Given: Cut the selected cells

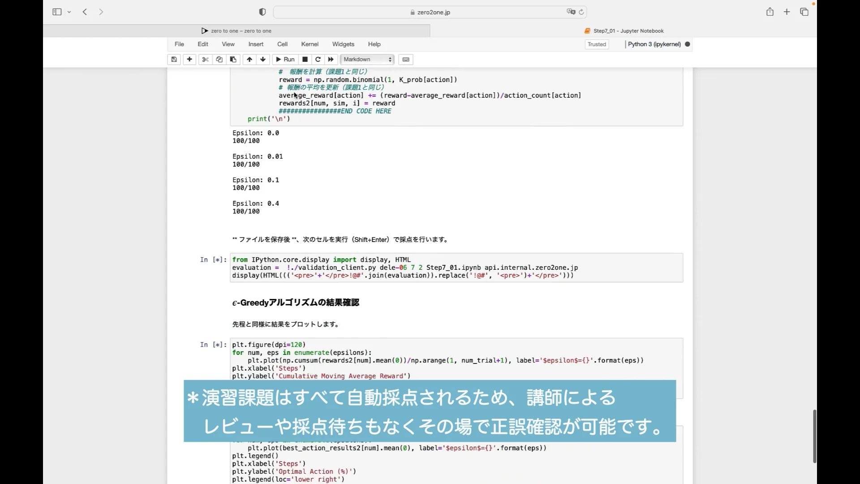Looking at the screenshot, I should pos(205,59).
